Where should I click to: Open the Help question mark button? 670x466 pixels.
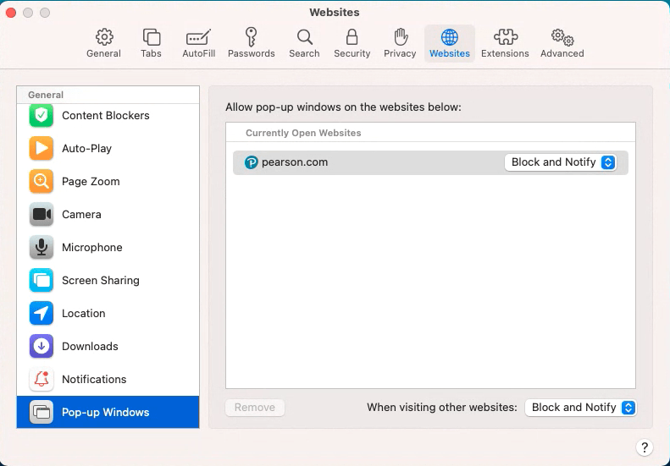[x=645, y=447]
